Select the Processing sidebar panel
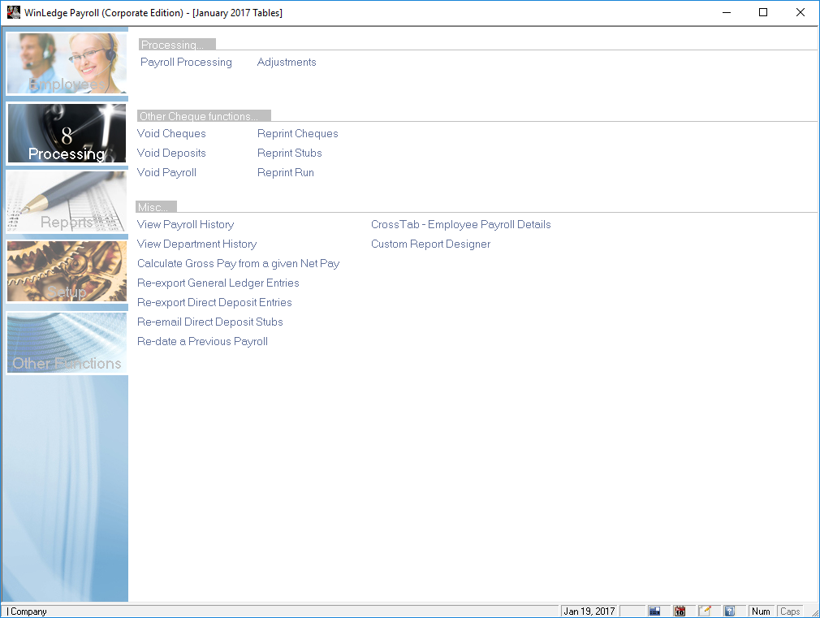The height and width of the screenshot is (618, 820). (67, 133)
